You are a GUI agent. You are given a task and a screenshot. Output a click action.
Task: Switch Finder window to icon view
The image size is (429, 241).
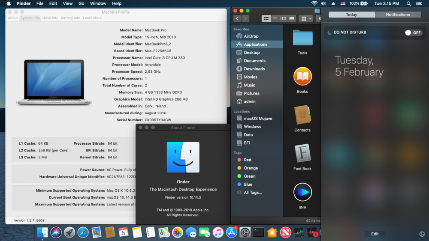[x=266, y=18]
